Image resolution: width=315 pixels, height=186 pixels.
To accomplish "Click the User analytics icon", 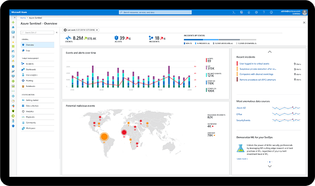I will tap(23, 75).
